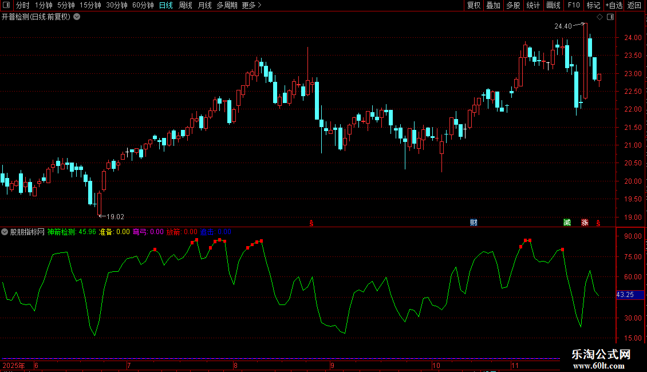Screen dimensions: 647x372
Task: Click the 2025年 label on time axis
Action: click(14, 365)
